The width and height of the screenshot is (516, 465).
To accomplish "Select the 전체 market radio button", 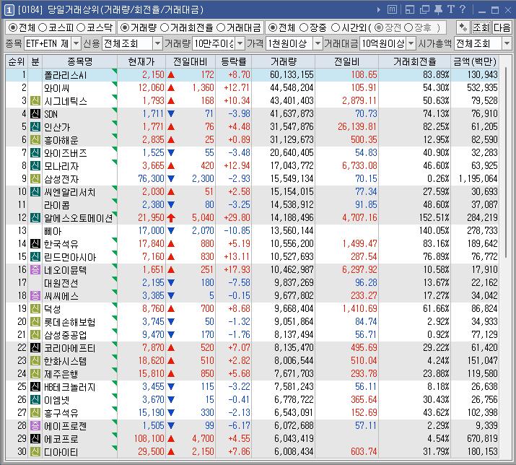I will point(12,27).
